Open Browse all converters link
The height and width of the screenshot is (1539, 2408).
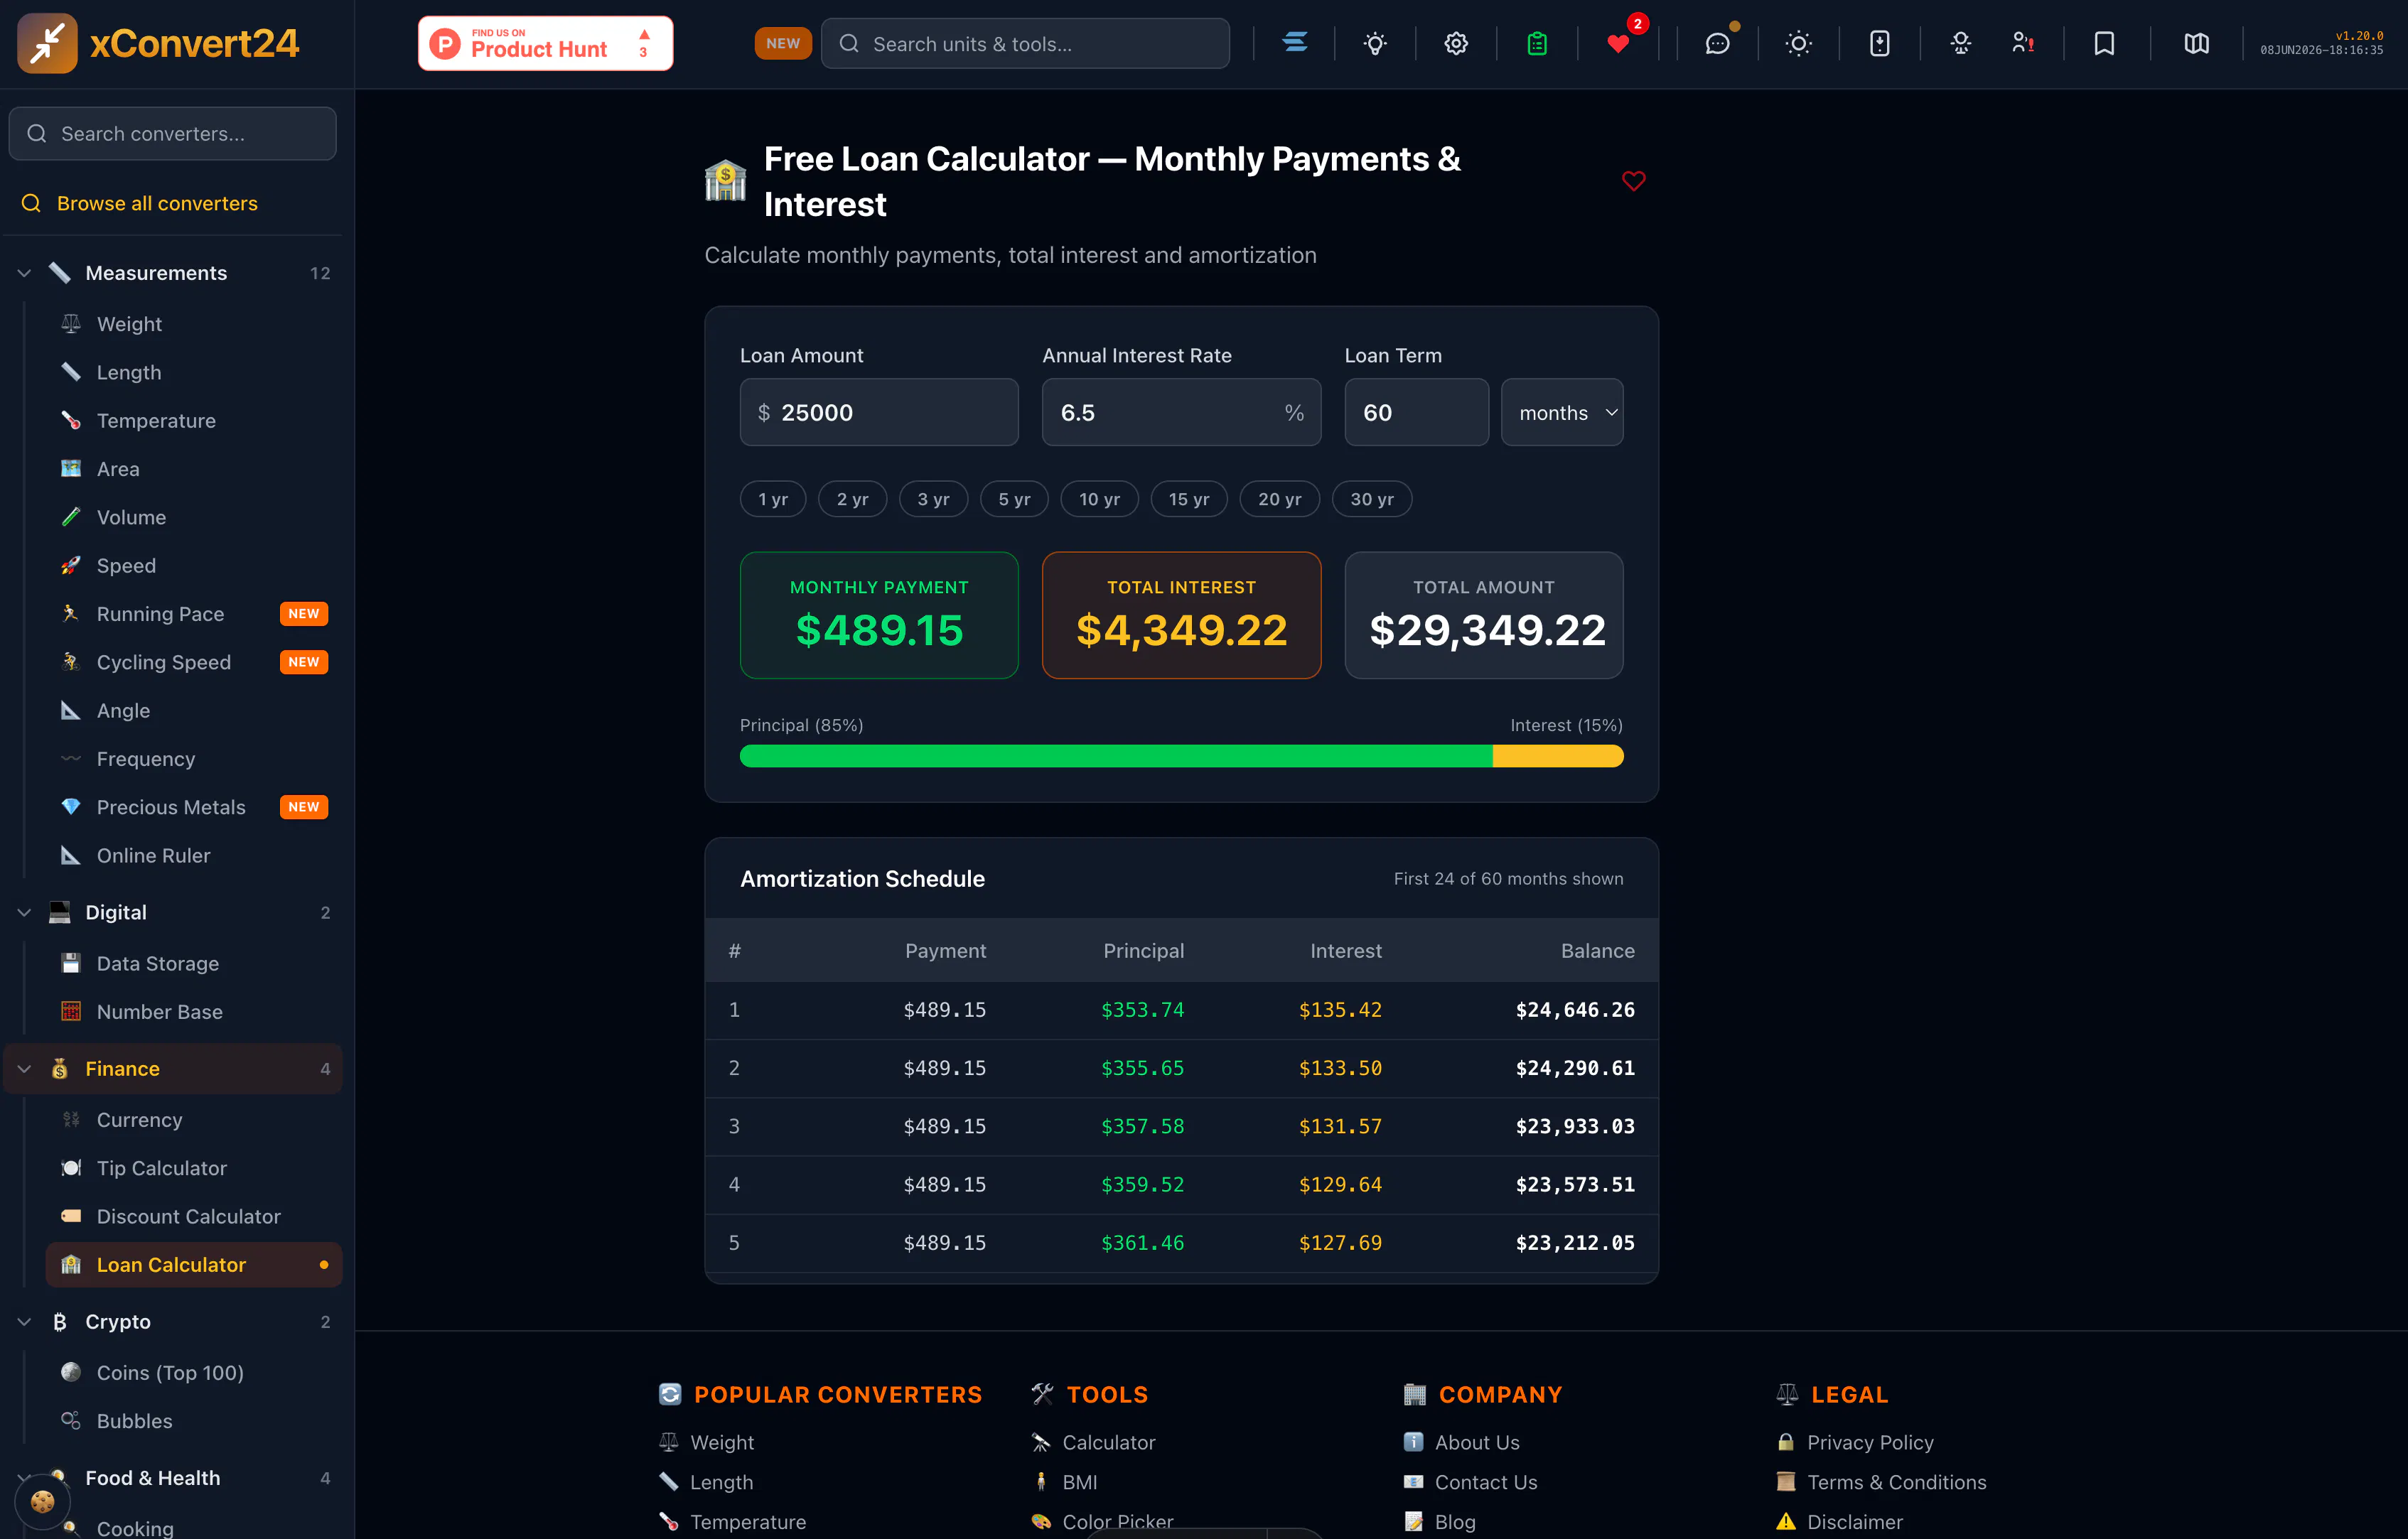point(157,203)
